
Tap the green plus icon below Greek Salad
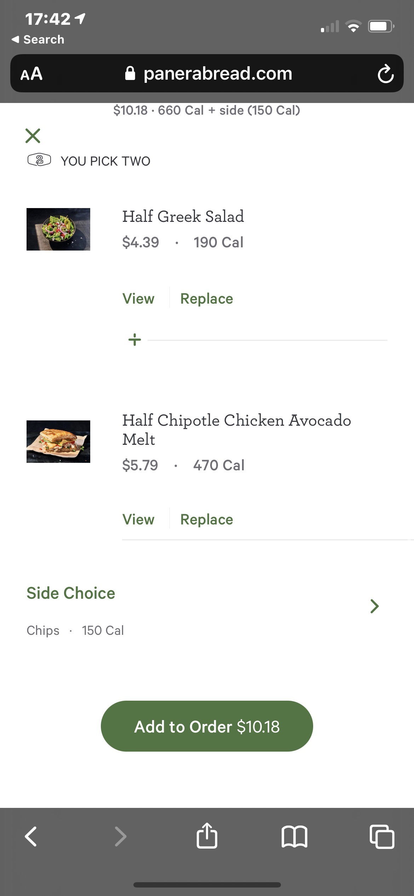[134, 340]
